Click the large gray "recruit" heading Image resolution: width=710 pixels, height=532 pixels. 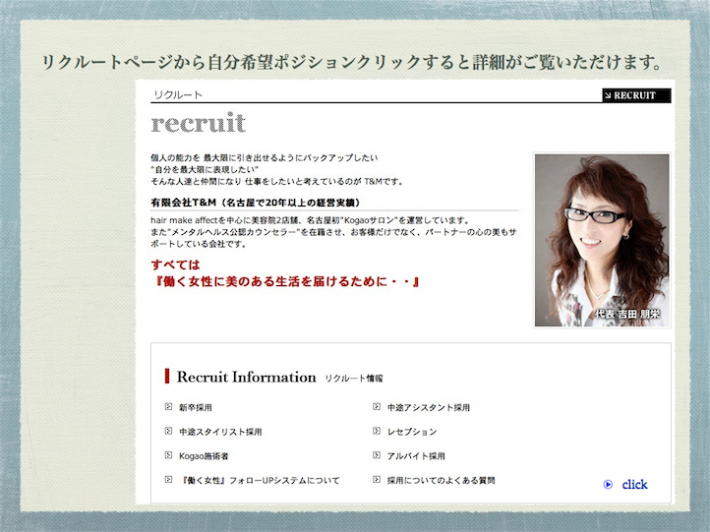(199, 124)
